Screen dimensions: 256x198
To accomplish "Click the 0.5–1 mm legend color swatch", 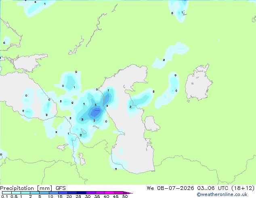I will point(16,193).
